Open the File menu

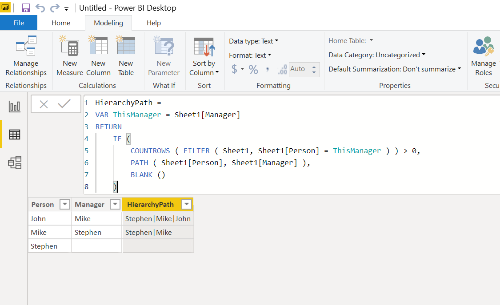coord(19,23)
